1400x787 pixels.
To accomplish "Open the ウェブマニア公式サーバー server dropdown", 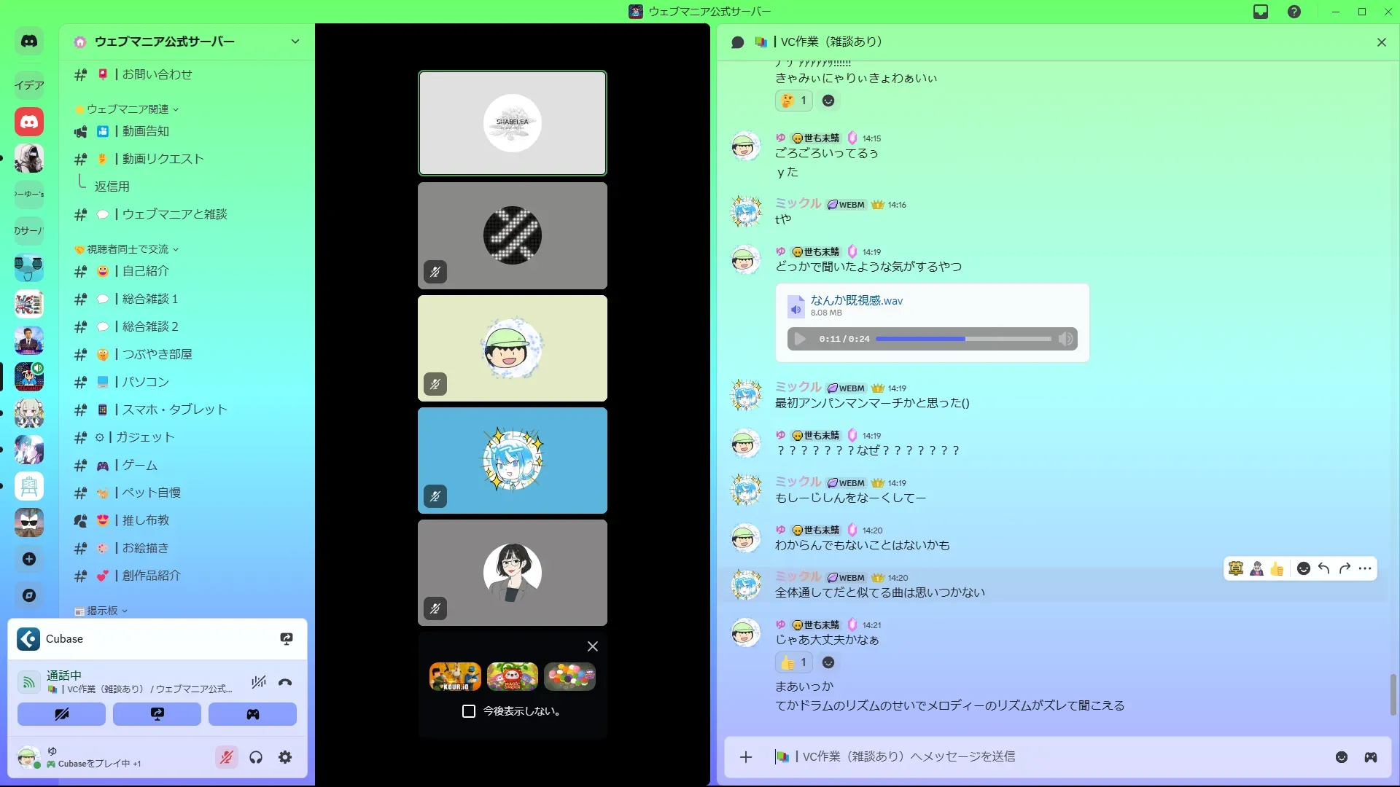I will (295, 42).
